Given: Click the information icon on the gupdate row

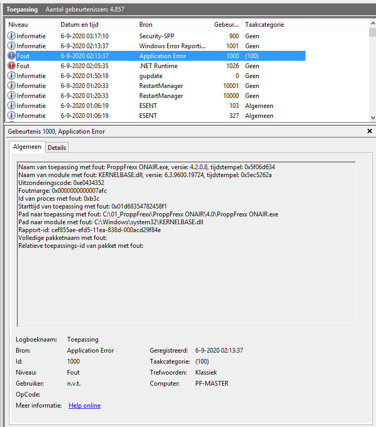Looking at the screenshot, I should 12,76.
